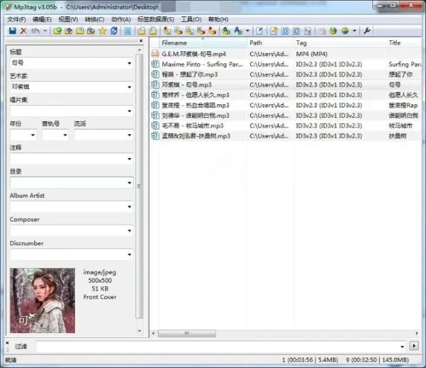This screenshot has width=426, height=368.
Task: Open the filter history dropdown arrow
Action: (x=402, y=347)
